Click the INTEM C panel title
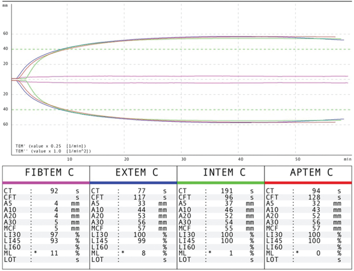Screen dimensions: 354x271 220,173
